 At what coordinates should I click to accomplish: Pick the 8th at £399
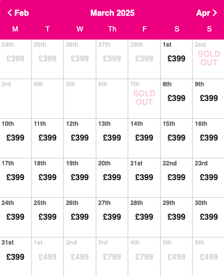coord(176,99)
